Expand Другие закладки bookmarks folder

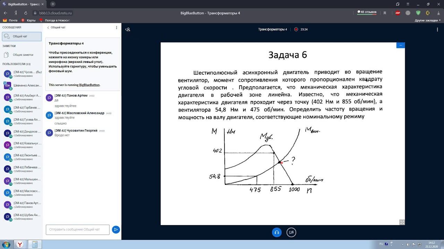[428, 20]
